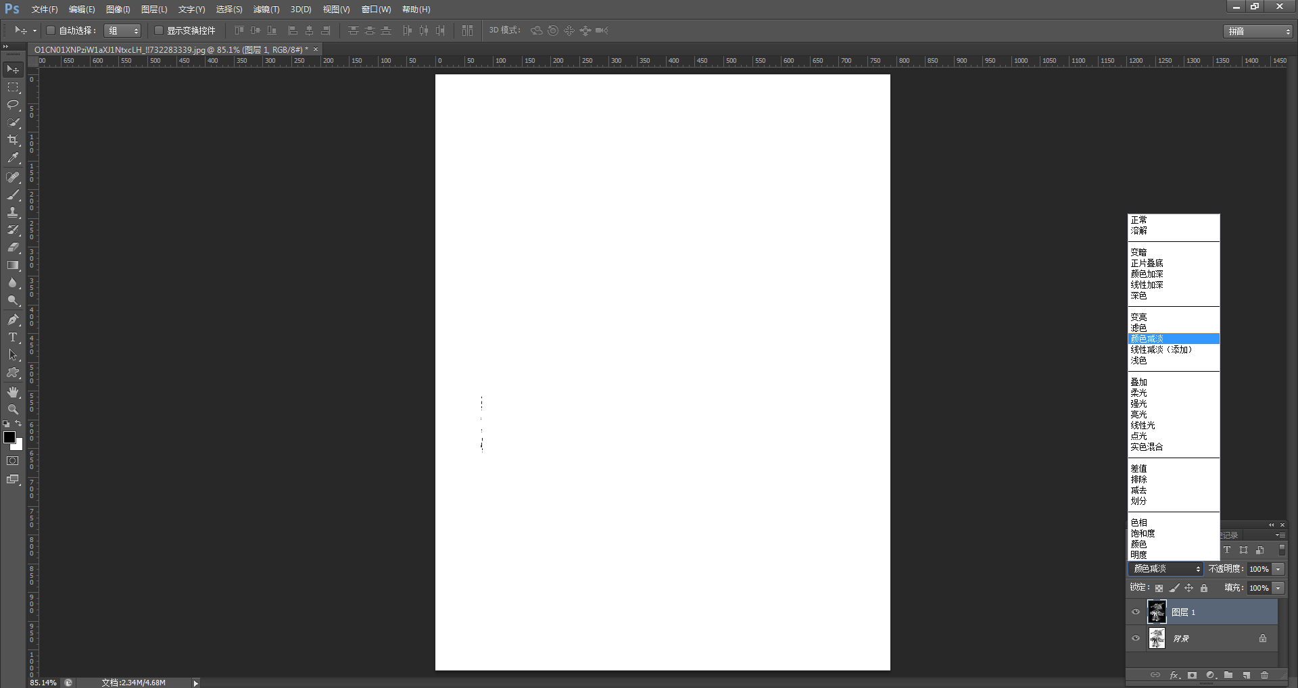Select the History Brush tool
This screenshot has width=1298, height=688.
tap(13, 230)
